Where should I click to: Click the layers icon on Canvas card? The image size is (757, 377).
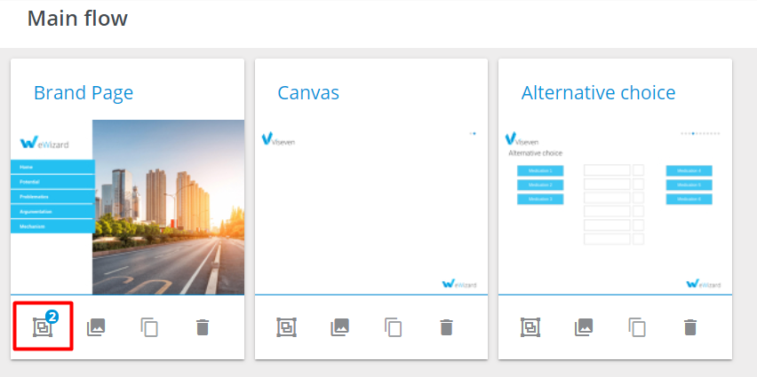pyautogui.click(x=286, y=327)
